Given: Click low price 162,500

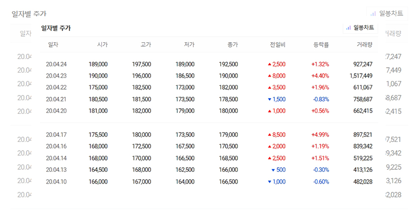Looking at the screenshot, I should pos(185,170).
